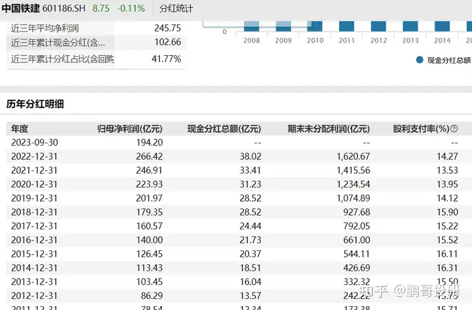This screenshot has height=310, width=472.
Task: Click cash dividend 20.37
Action: [x=250, y=254]
